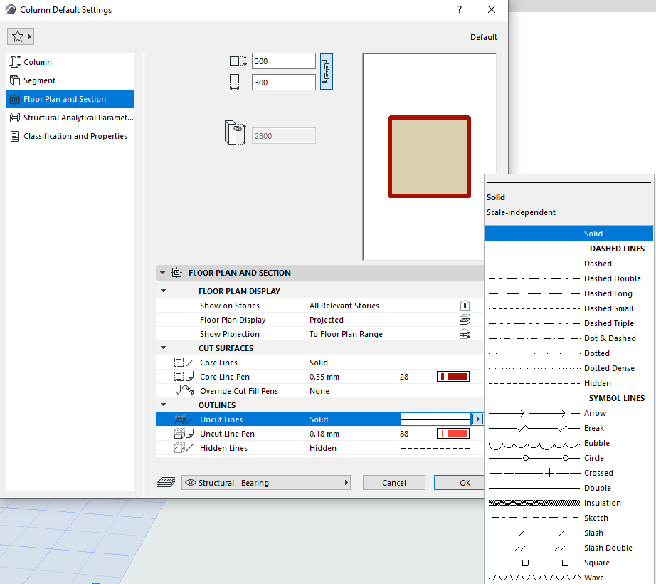656x584 pixels.
Task: Open the Uncut Lines line type arrow
Action: 477,419
